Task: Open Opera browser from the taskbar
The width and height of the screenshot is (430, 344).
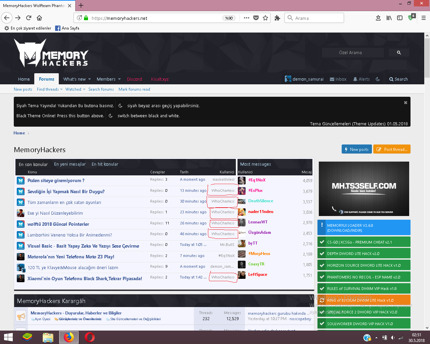Action: click(x=90, y=337)
